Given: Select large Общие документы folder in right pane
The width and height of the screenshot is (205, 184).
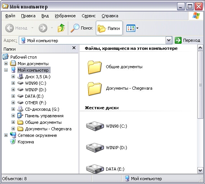Looking at the screenshot, I should point(94,67).
